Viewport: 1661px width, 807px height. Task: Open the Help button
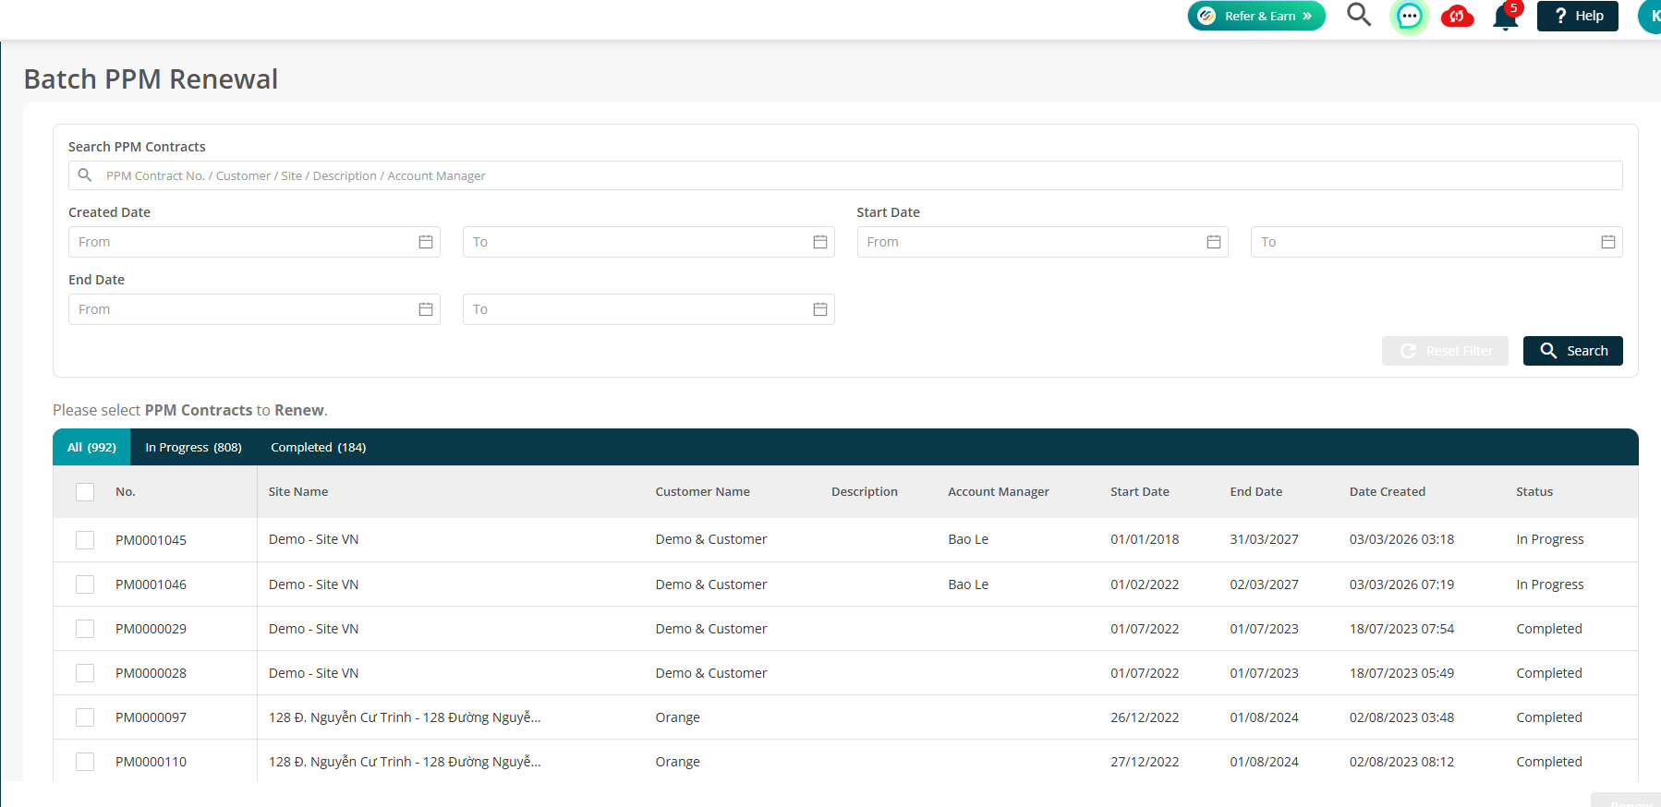[1577, 16]
